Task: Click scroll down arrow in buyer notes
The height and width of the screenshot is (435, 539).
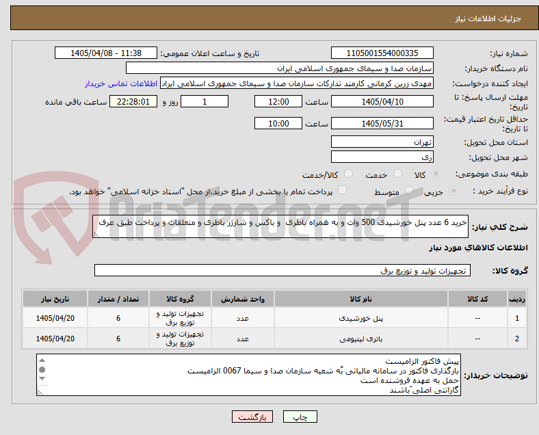Action: tap(42, 379)
